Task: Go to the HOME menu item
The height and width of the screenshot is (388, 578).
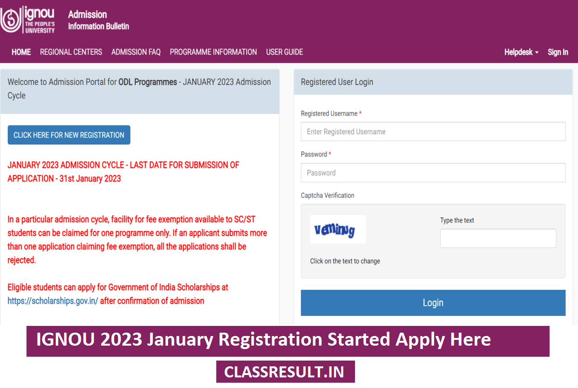Action: (21, 52)
